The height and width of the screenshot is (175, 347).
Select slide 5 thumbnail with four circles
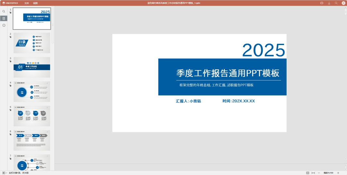pyautogui.click(x=32, y=116)
